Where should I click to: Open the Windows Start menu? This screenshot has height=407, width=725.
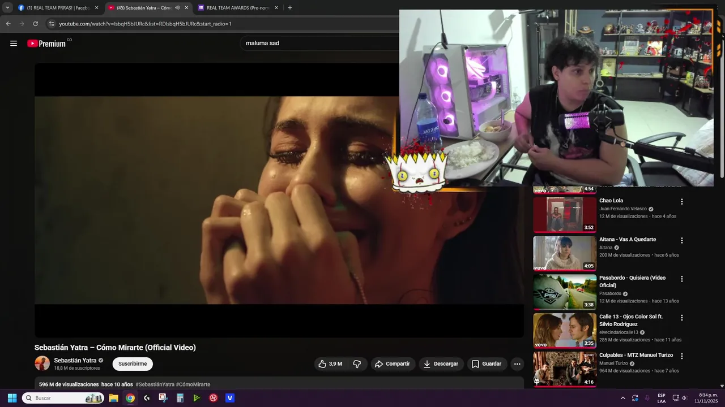(x=12, y=398)
